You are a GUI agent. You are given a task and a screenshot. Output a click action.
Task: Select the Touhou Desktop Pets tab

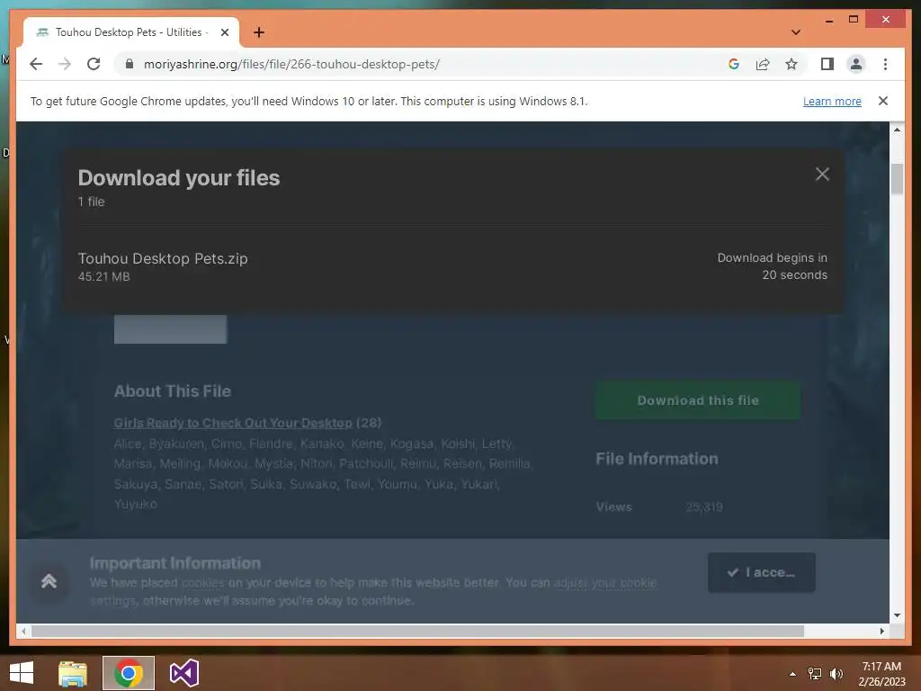pos(131,32)
